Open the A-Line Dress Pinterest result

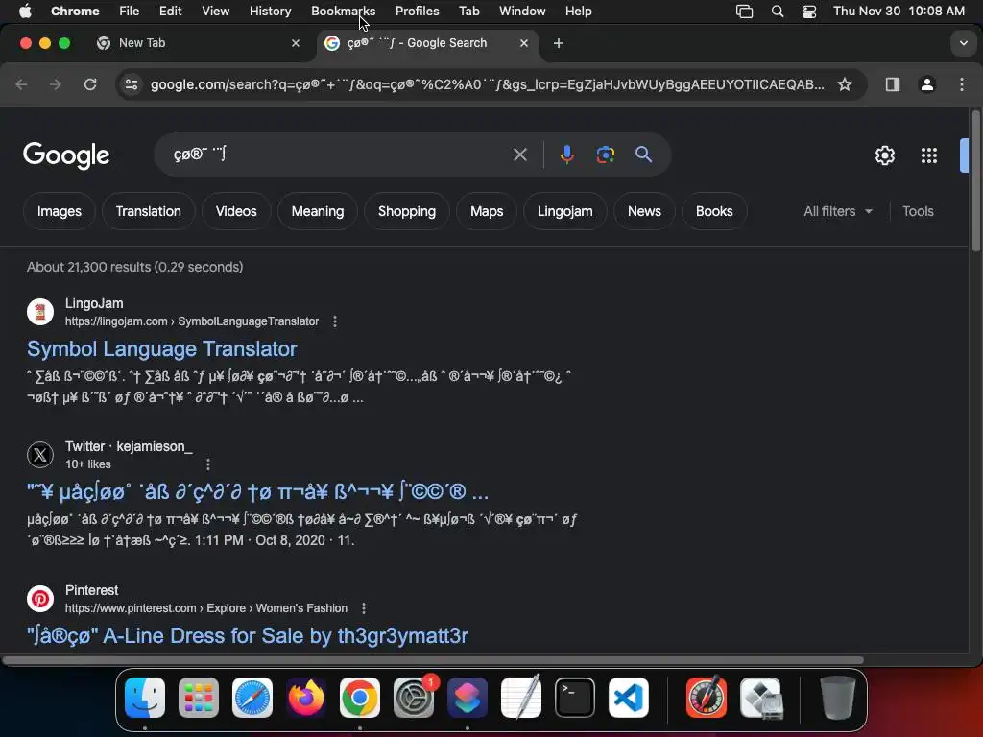pyautogui.click(x=247, y=635)
